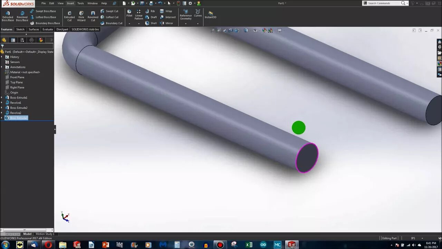
Task: Open DisplayManager tab in side panel
Action: pos(41,40)
